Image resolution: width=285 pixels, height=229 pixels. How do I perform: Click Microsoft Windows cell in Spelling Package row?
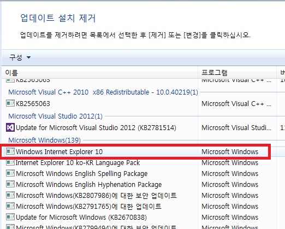tap(230, 174)
